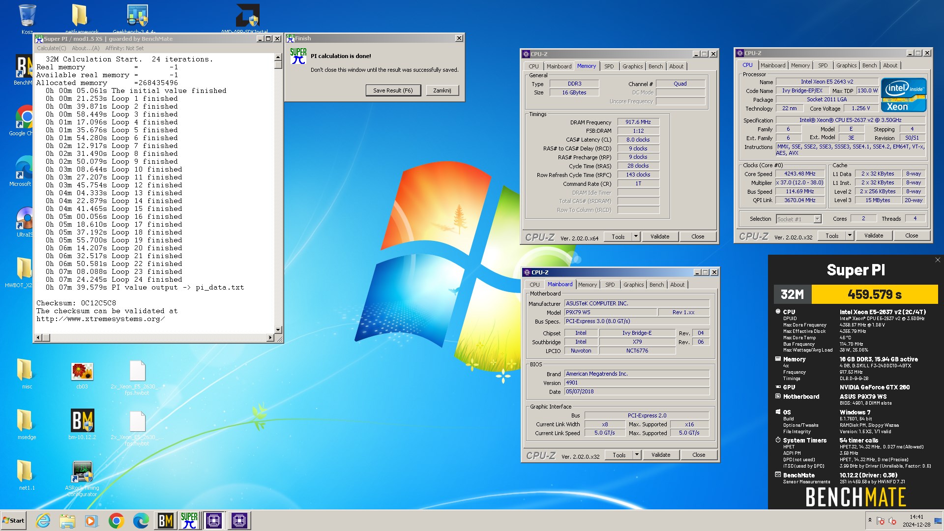Click the 459.579 s result in BenchMate
This screenshot has height=531, width=944.
click(874, 294)
